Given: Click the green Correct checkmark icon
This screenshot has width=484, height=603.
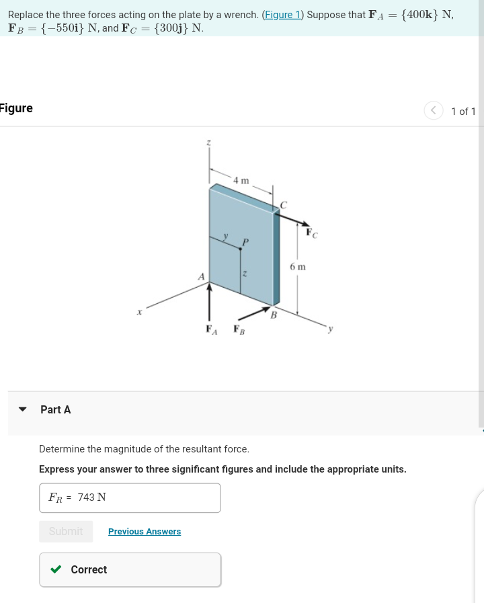Looking at the screenshot, I should pos(57,569).
